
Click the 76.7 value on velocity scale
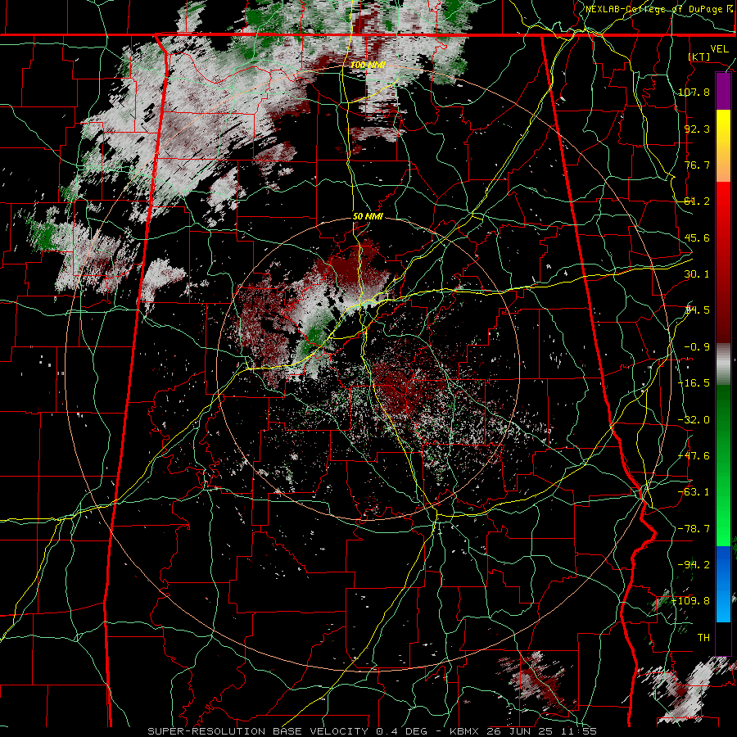[x=697, y=165]
